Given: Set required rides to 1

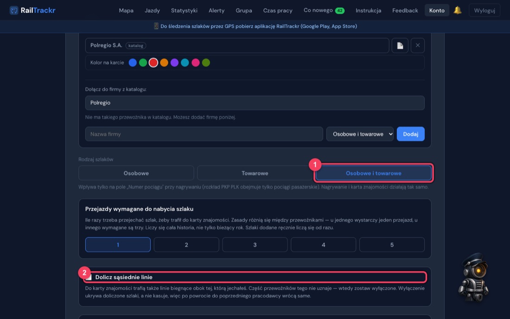Looking at the screenshot, I should tap(118, 245).
